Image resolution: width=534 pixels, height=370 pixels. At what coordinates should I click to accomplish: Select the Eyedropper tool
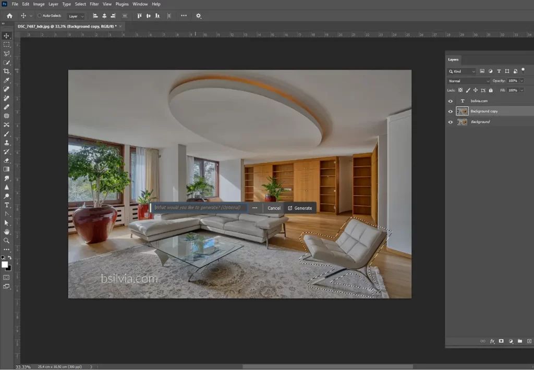point(6,80)
